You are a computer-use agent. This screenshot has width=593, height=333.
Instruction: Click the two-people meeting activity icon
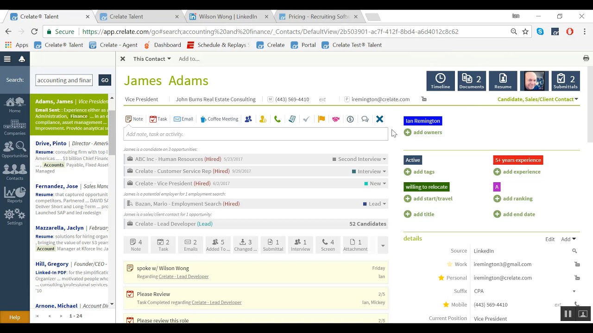[x=248, y=119]
